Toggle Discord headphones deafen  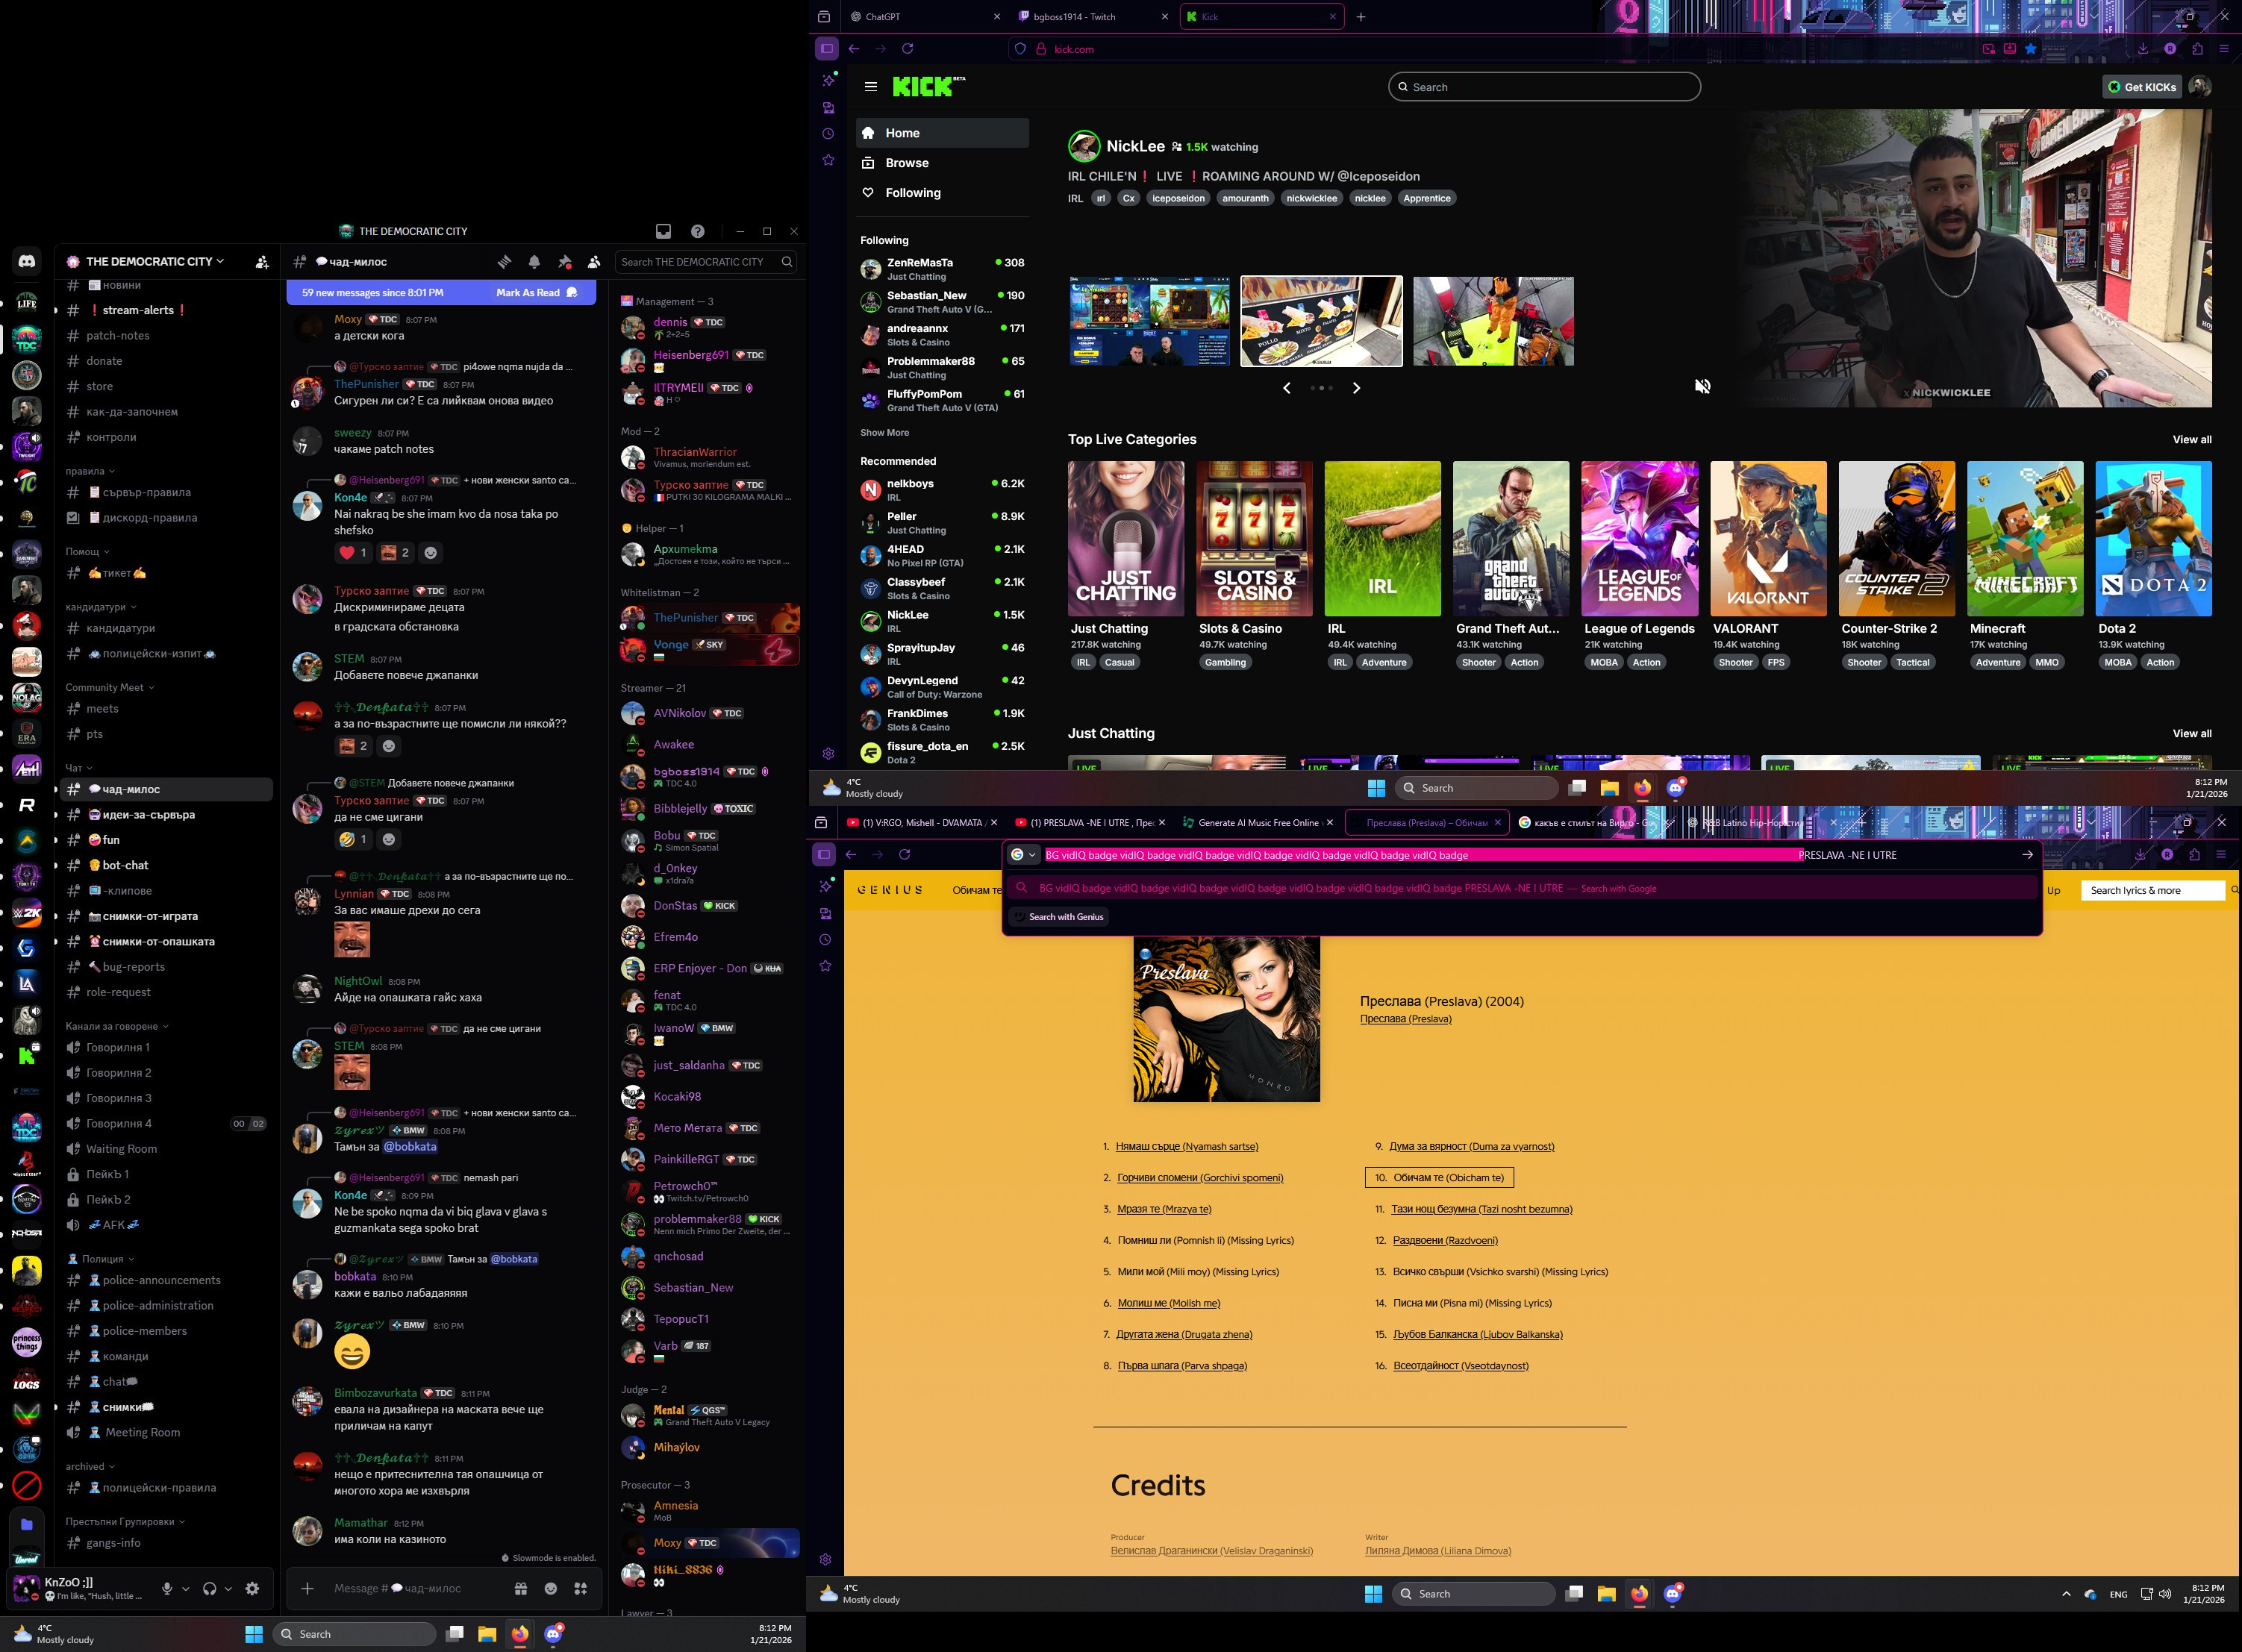click(209, 1588)
